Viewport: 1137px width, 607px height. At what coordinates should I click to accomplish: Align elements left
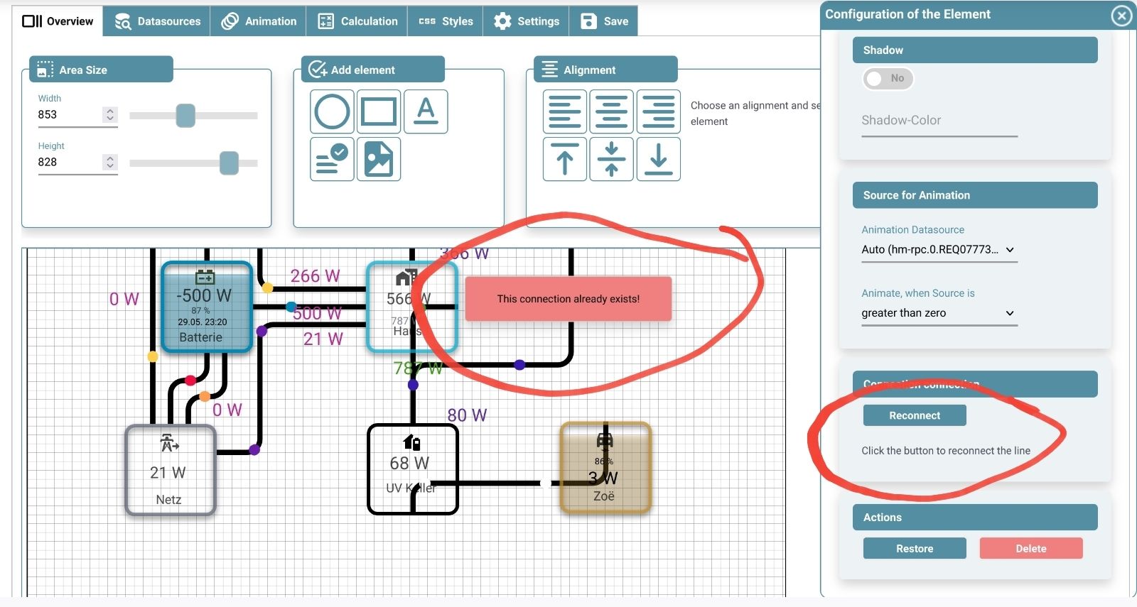tap(565, 111)
